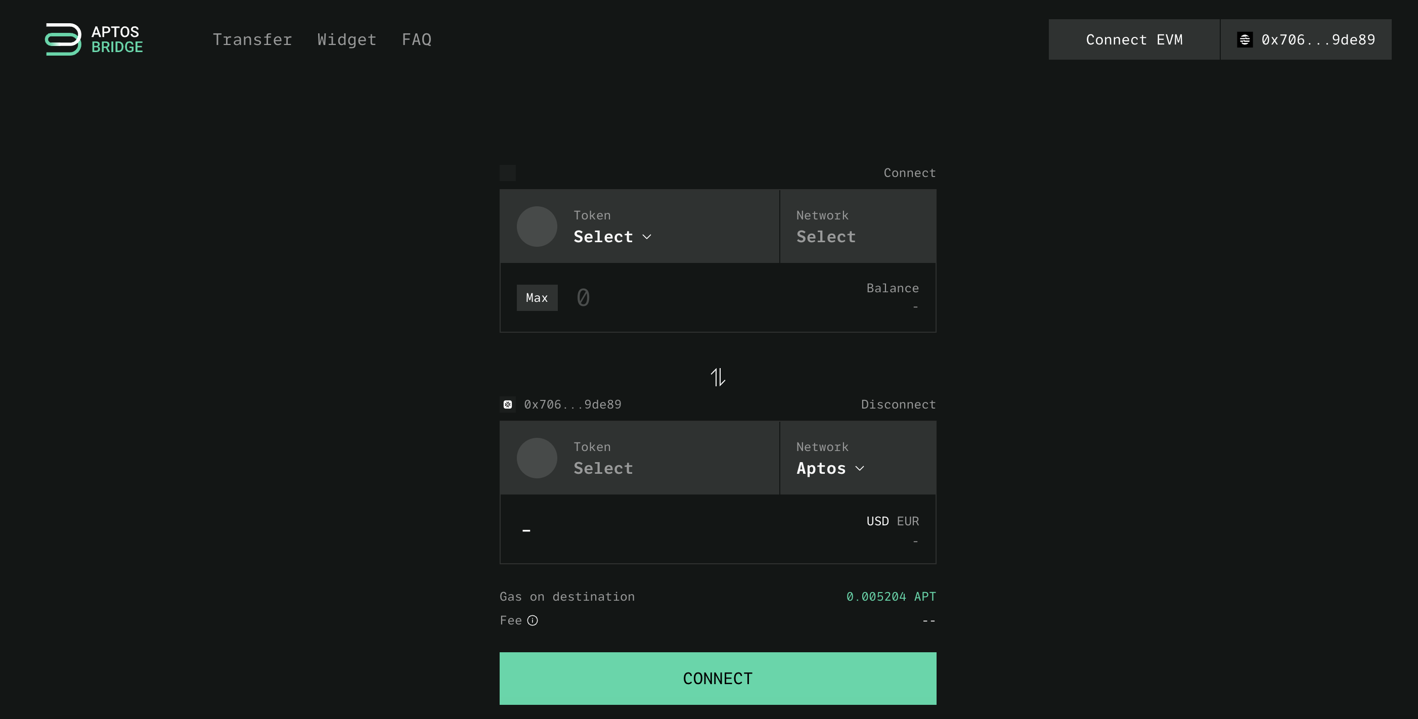Screen dimensions: 1418x719
Task: Click the Fee info tooltip icon
Action: tap(532, 620)
